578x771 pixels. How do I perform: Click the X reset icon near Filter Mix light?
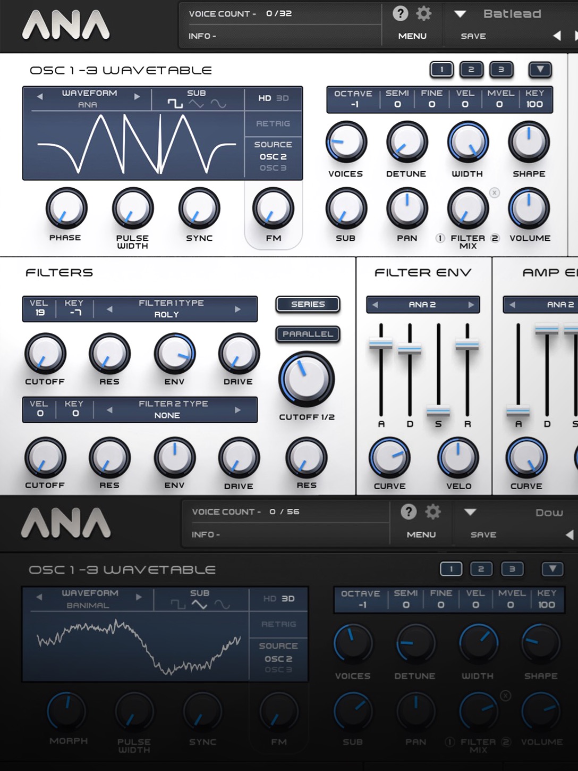495,192
